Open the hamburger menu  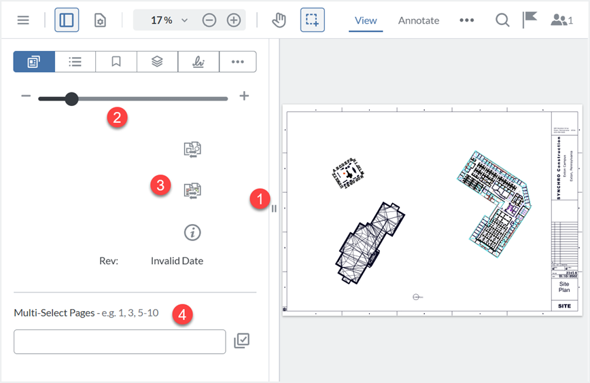click(x=23, y=20)
